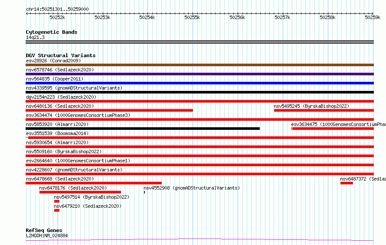Screen dimensions: 386x245
Task: Select the small red nsv6479210 bar
Action: click(x=57, y=210)
